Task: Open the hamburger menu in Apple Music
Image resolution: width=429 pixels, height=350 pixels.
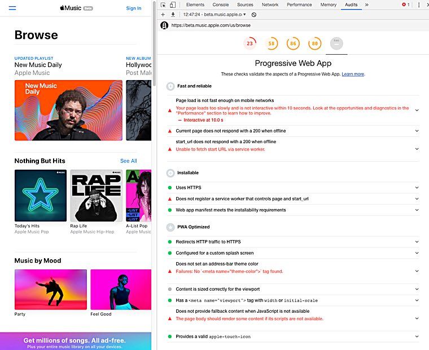Action: pos(12,8)
